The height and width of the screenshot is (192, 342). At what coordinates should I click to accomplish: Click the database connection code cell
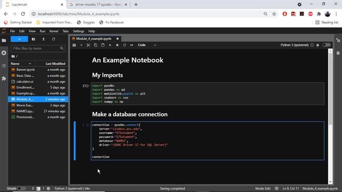coord(207,141)
